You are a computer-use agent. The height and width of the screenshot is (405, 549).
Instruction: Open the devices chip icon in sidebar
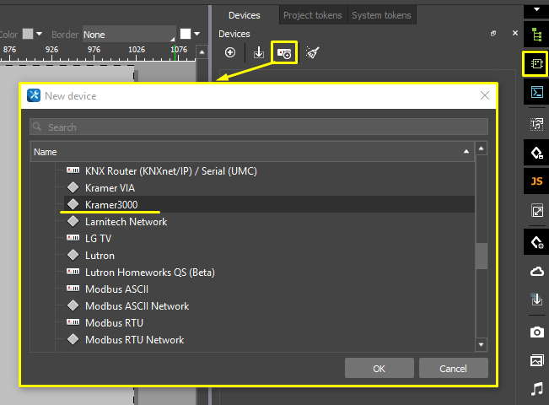536,63
